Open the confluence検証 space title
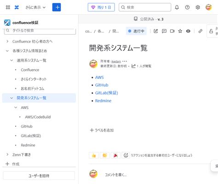 click(25, 23)
